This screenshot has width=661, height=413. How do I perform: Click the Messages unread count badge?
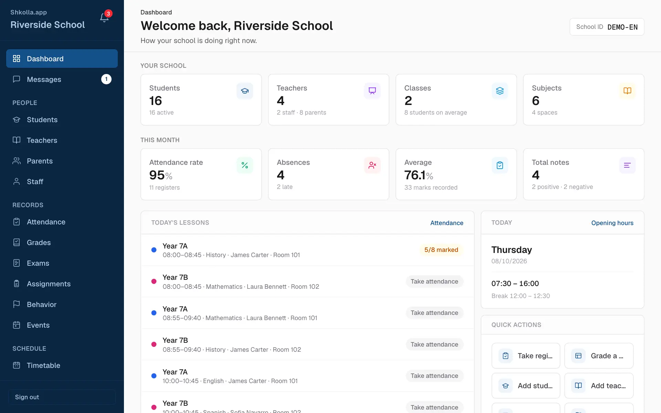point(106,79)
